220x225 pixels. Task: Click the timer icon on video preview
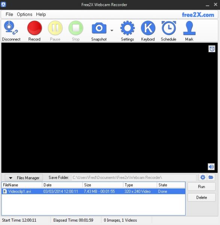pos(212,49)
